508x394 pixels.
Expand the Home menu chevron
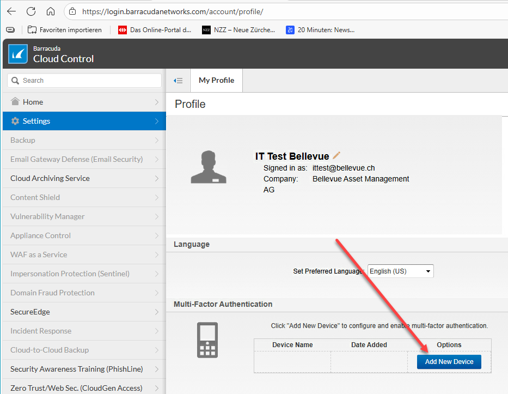pyautogui.click(x=156, y=102)
